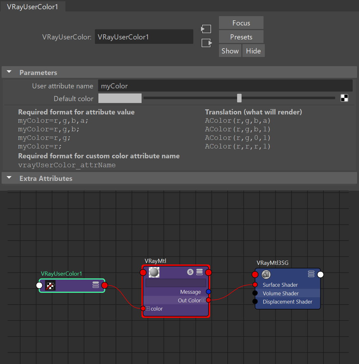Click the Default color swatch
Viewport: 359px width, 364px height.
[120, 98]
